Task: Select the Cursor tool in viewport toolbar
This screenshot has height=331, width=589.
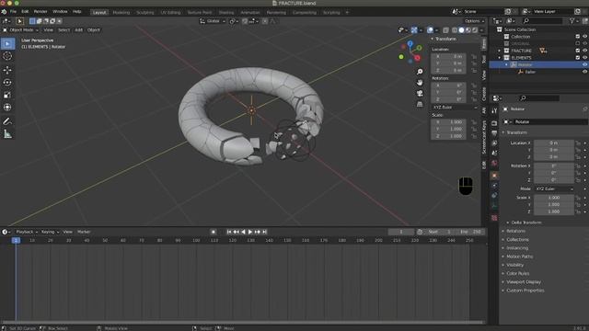Action: (x=7, y=56)
